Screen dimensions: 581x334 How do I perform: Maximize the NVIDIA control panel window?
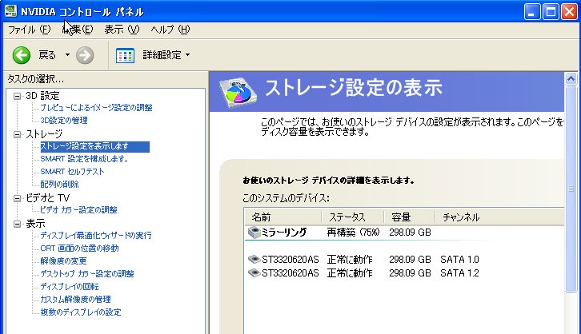[551, 11]
